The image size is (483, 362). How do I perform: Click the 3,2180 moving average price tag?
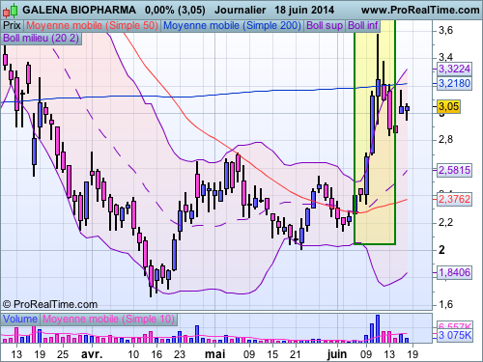tap(454, 84)
